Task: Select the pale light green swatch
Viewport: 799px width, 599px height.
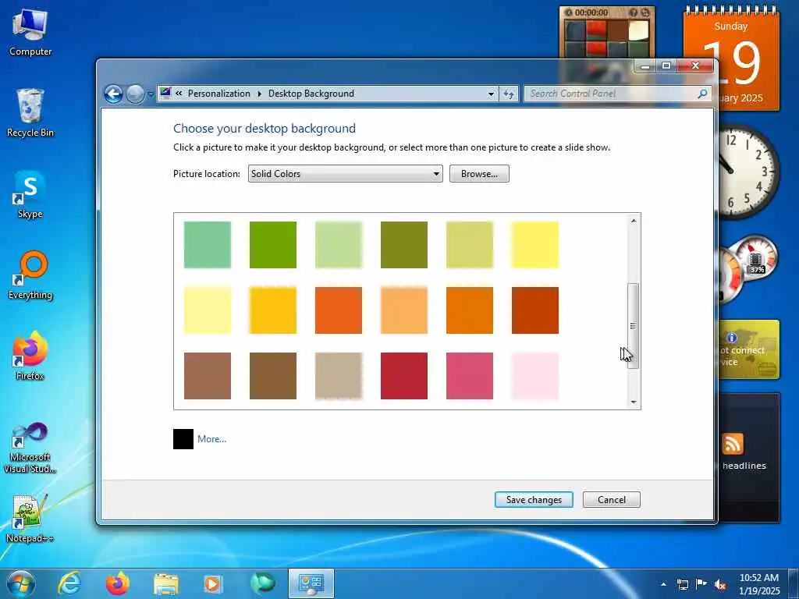Action: 339,244
